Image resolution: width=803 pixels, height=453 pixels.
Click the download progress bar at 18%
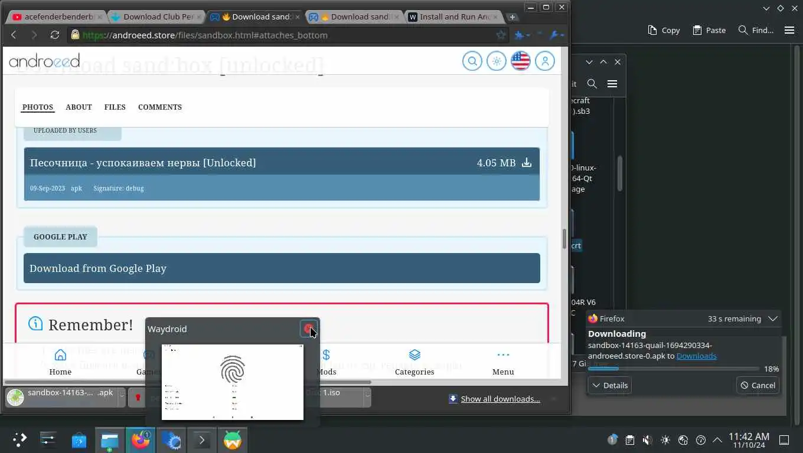coord(674,369)
